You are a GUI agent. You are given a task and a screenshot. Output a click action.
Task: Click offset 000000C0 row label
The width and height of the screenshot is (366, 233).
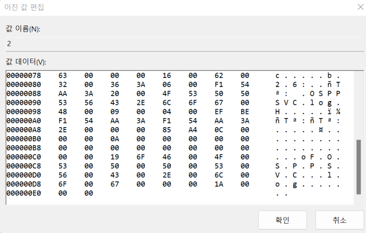tap(24, 157)
